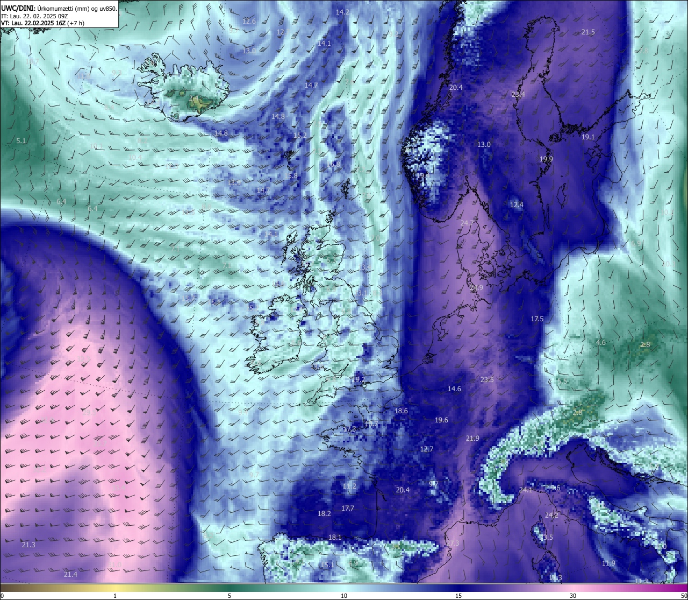Select the colorbar tick label 50

[x=684, y=596]
